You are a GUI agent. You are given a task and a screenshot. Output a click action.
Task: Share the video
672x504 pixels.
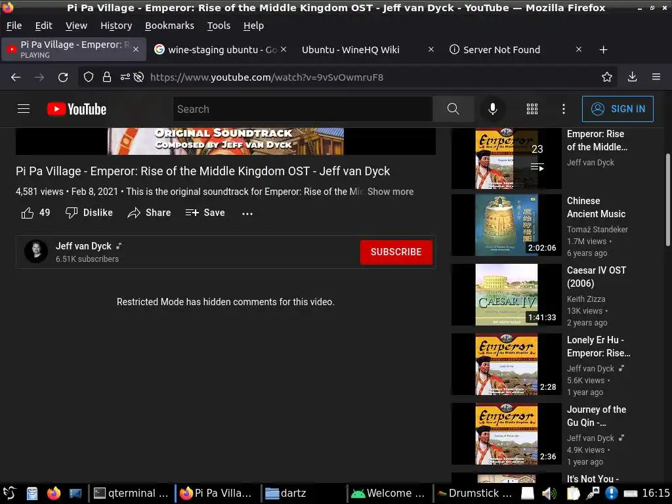[149, 213]
